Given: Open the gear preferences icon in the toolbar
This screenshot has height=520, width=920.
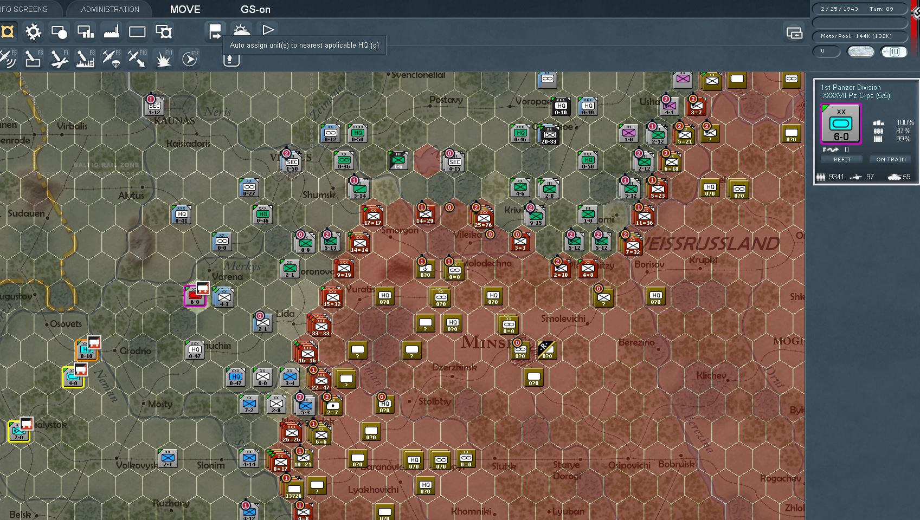Looking at the screenshot, I should coord(33,32).
